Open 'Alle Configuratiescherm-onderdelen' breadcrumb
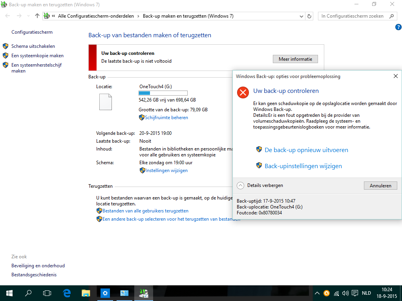 96,16
